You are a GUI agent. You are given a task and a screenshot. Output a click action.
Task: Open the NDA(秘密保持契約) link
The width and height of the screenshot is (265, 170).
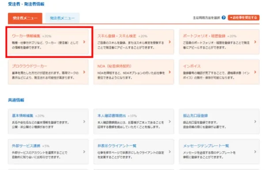point(114,66)
